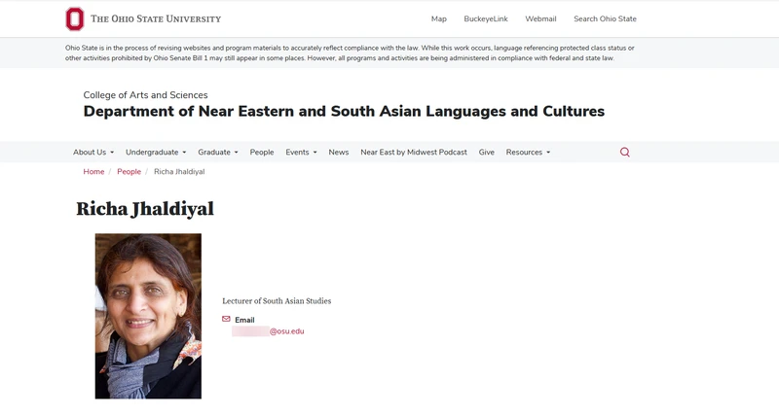Expand the About Us dropdown menu

[93, 153]
